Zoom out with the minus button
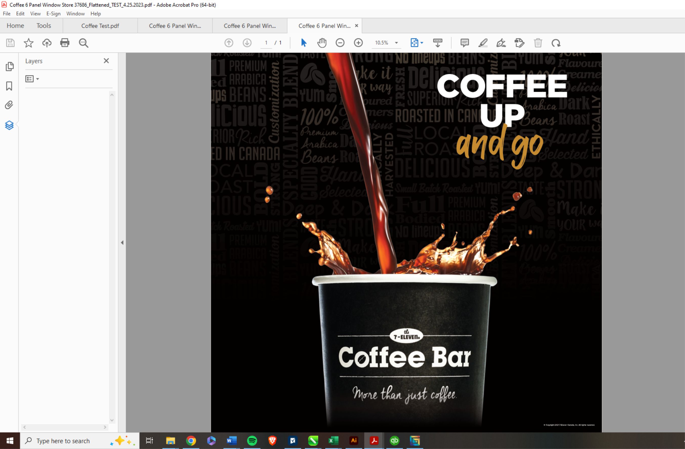Screen dimensions: 685x449 click(340, 43)
